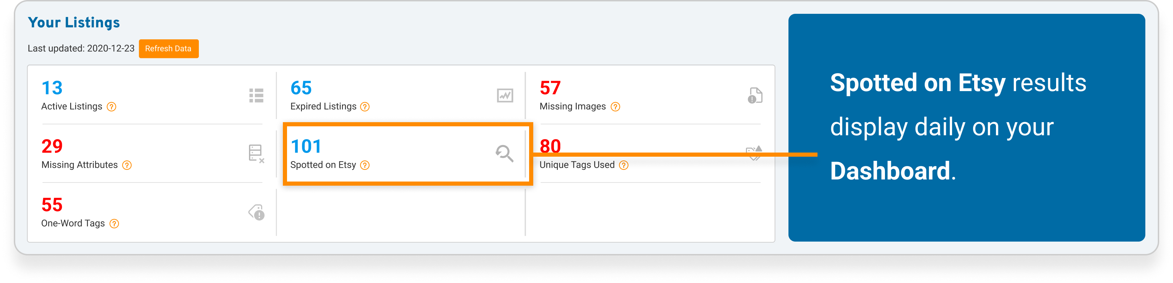Open help tooltip for Unique Tags Used
The width and height of the screenshot is (1173, 283).
624,165
